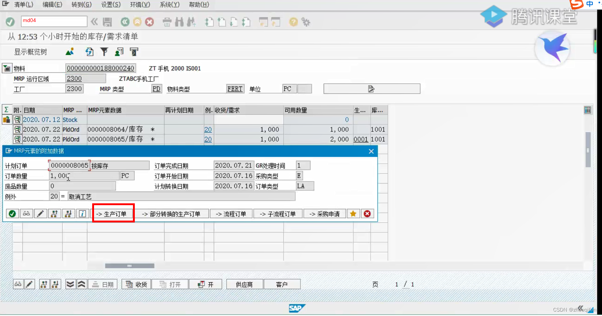Click the 订单数量 field showing 1,000
The height and width of the screenshot is (316, 602).
(84, 176)
